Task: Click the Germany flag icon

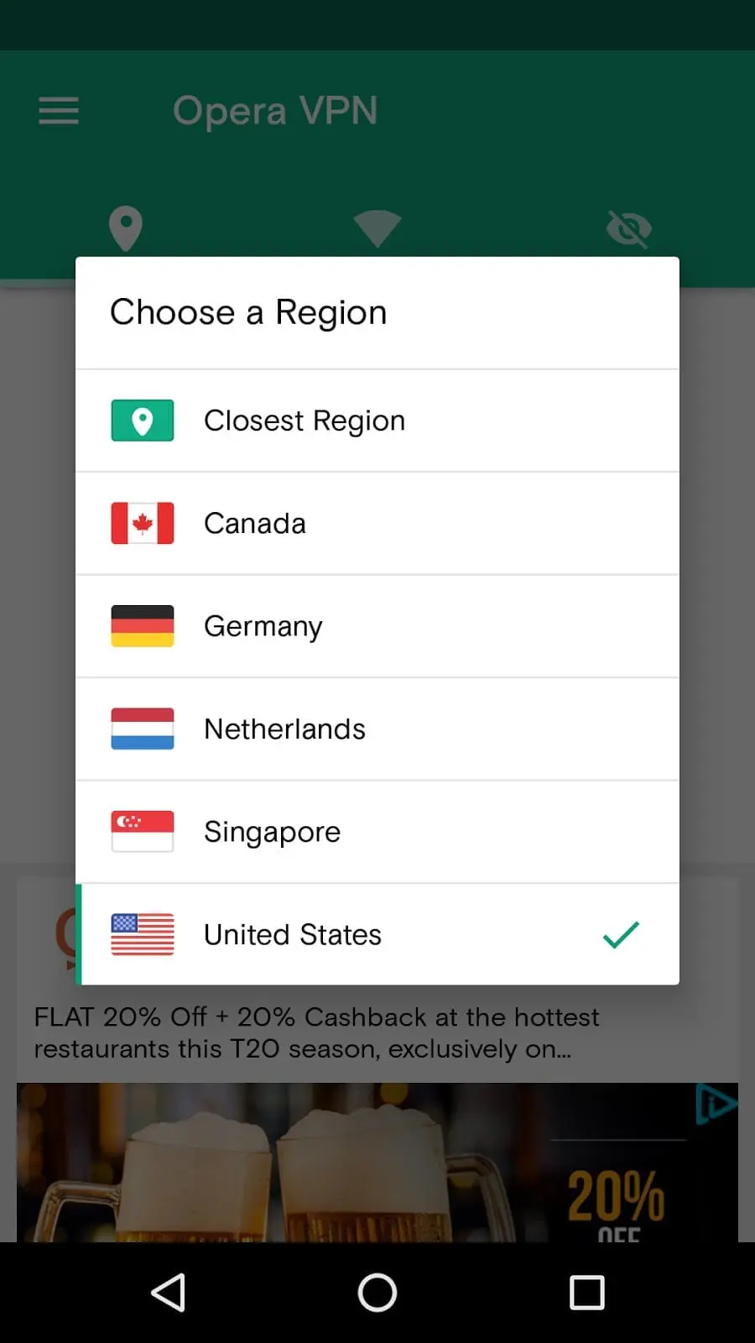Action: pyautogui.click(x=143, y=626)
